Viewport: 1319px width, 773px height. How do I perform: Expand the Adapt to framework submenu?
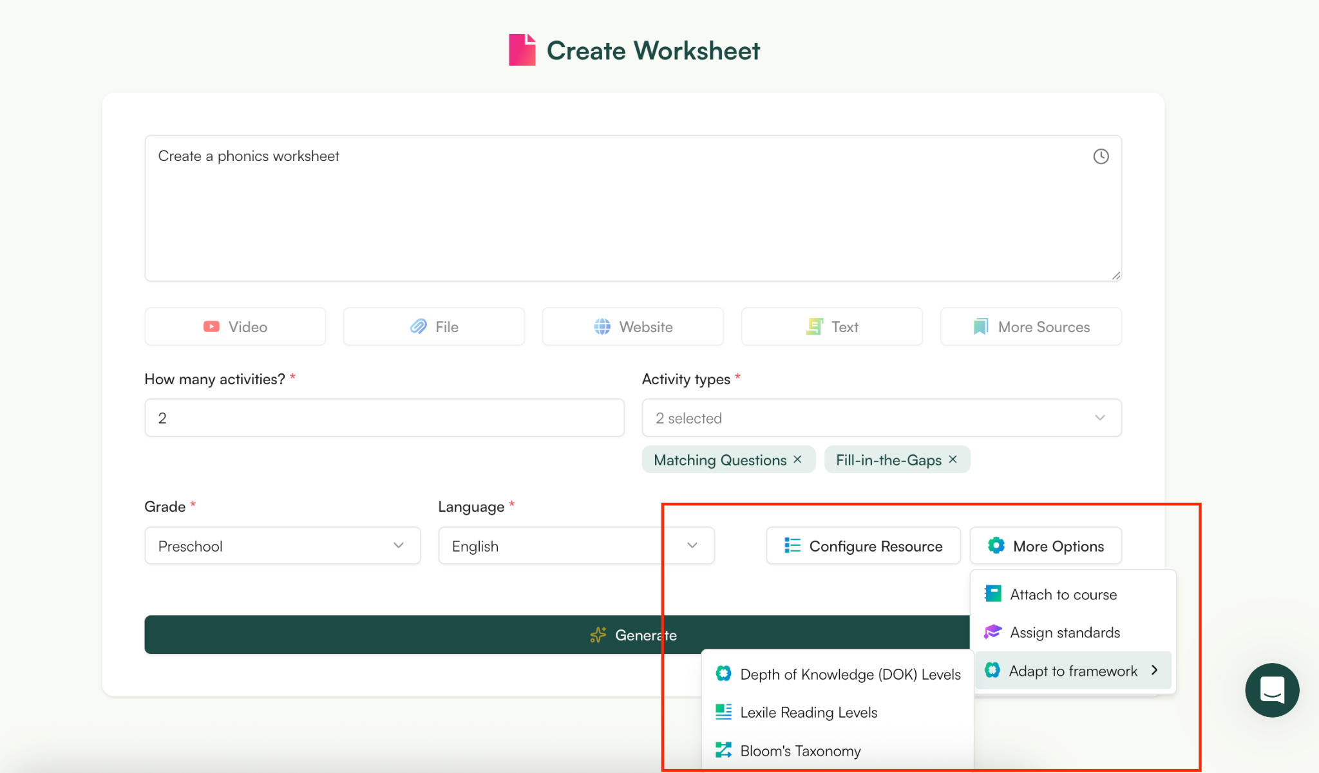[x=1073, y=671]
